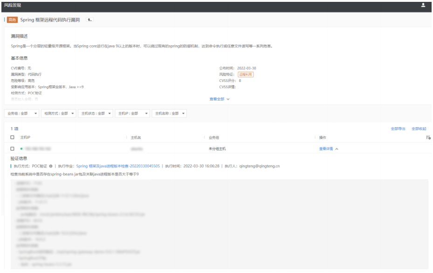Click the 远程利用 risk tag
Viewport: 433px width, 273px height.
click(246, 75)
